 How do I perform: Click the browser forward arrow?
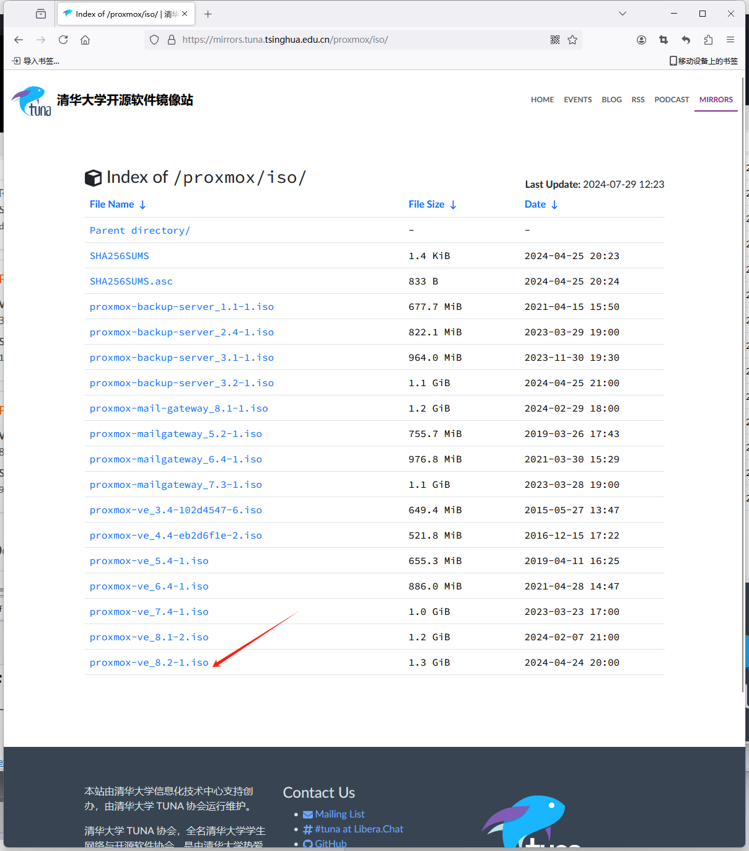coord(41,40)
